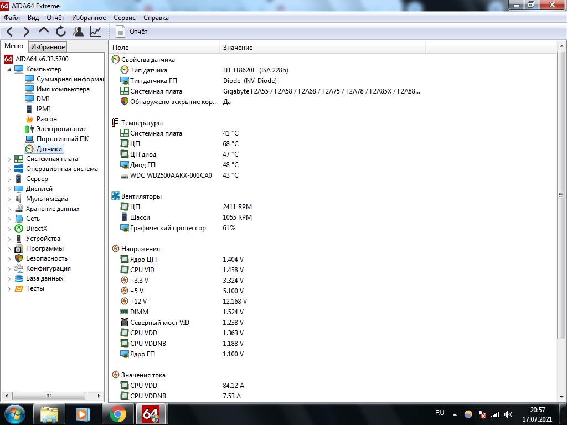The image size is (567, 425).
Task: Click the RU language indicator
Action: tap(439, 413)
